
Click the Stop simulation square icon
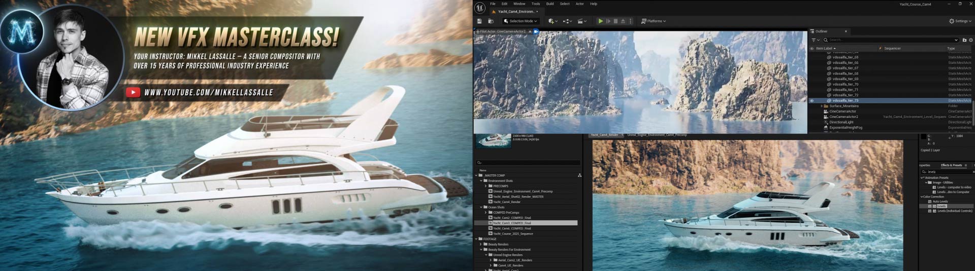615,21
